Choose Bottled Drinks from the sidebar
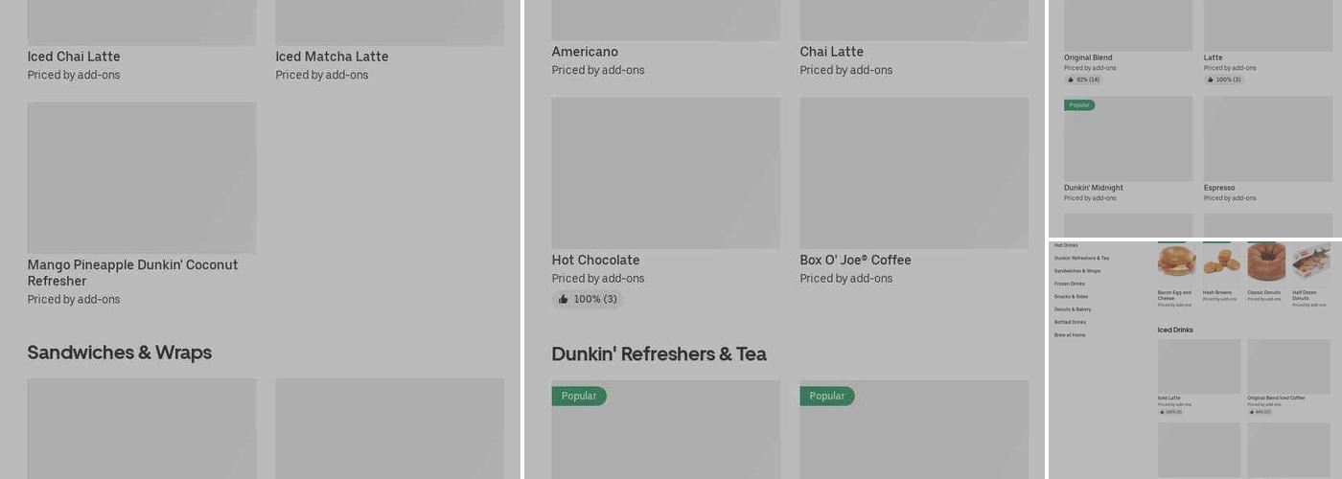Image resolution: width=1342 pixels, height=479 pixels. [x=1070, y=323]
